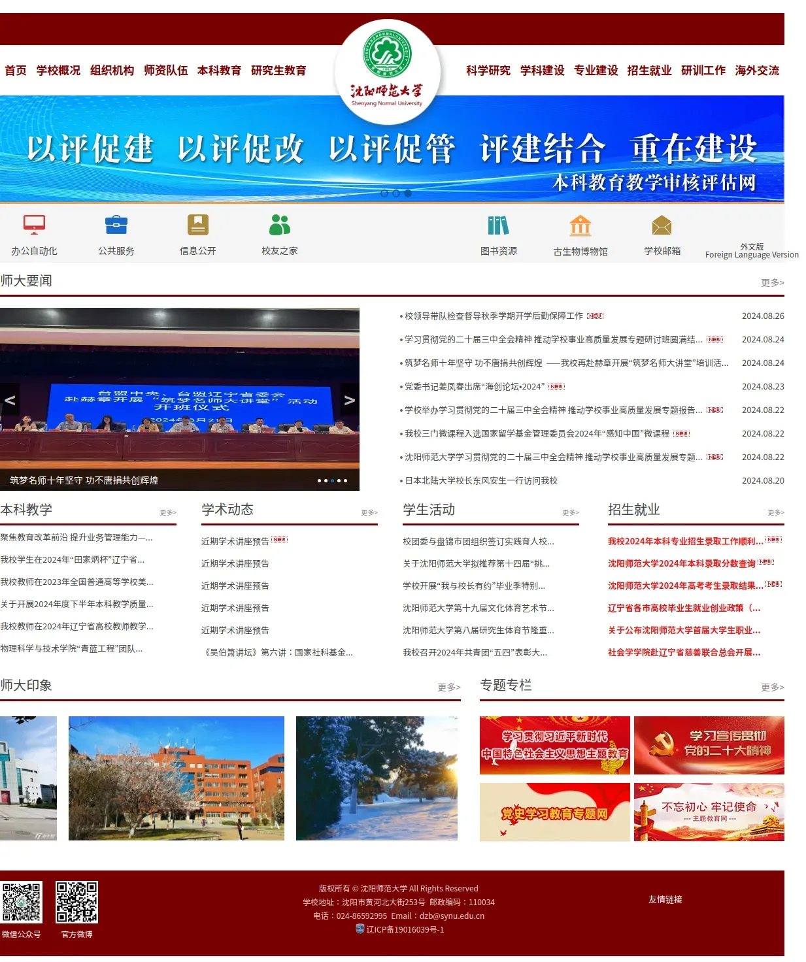
Task: Open 辽宁省各市高校毕业生就业创业政策 link
Action: coord(684,608)
